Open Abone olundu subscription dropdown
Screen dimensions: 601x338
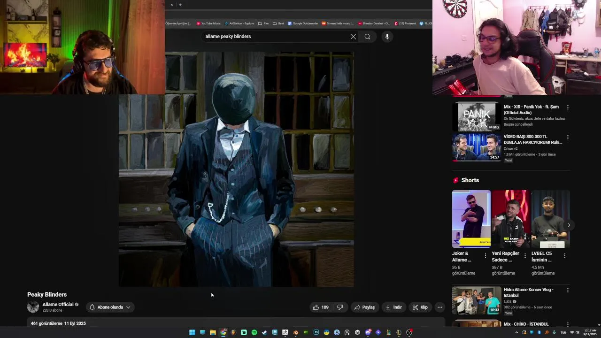click(110, 307)
